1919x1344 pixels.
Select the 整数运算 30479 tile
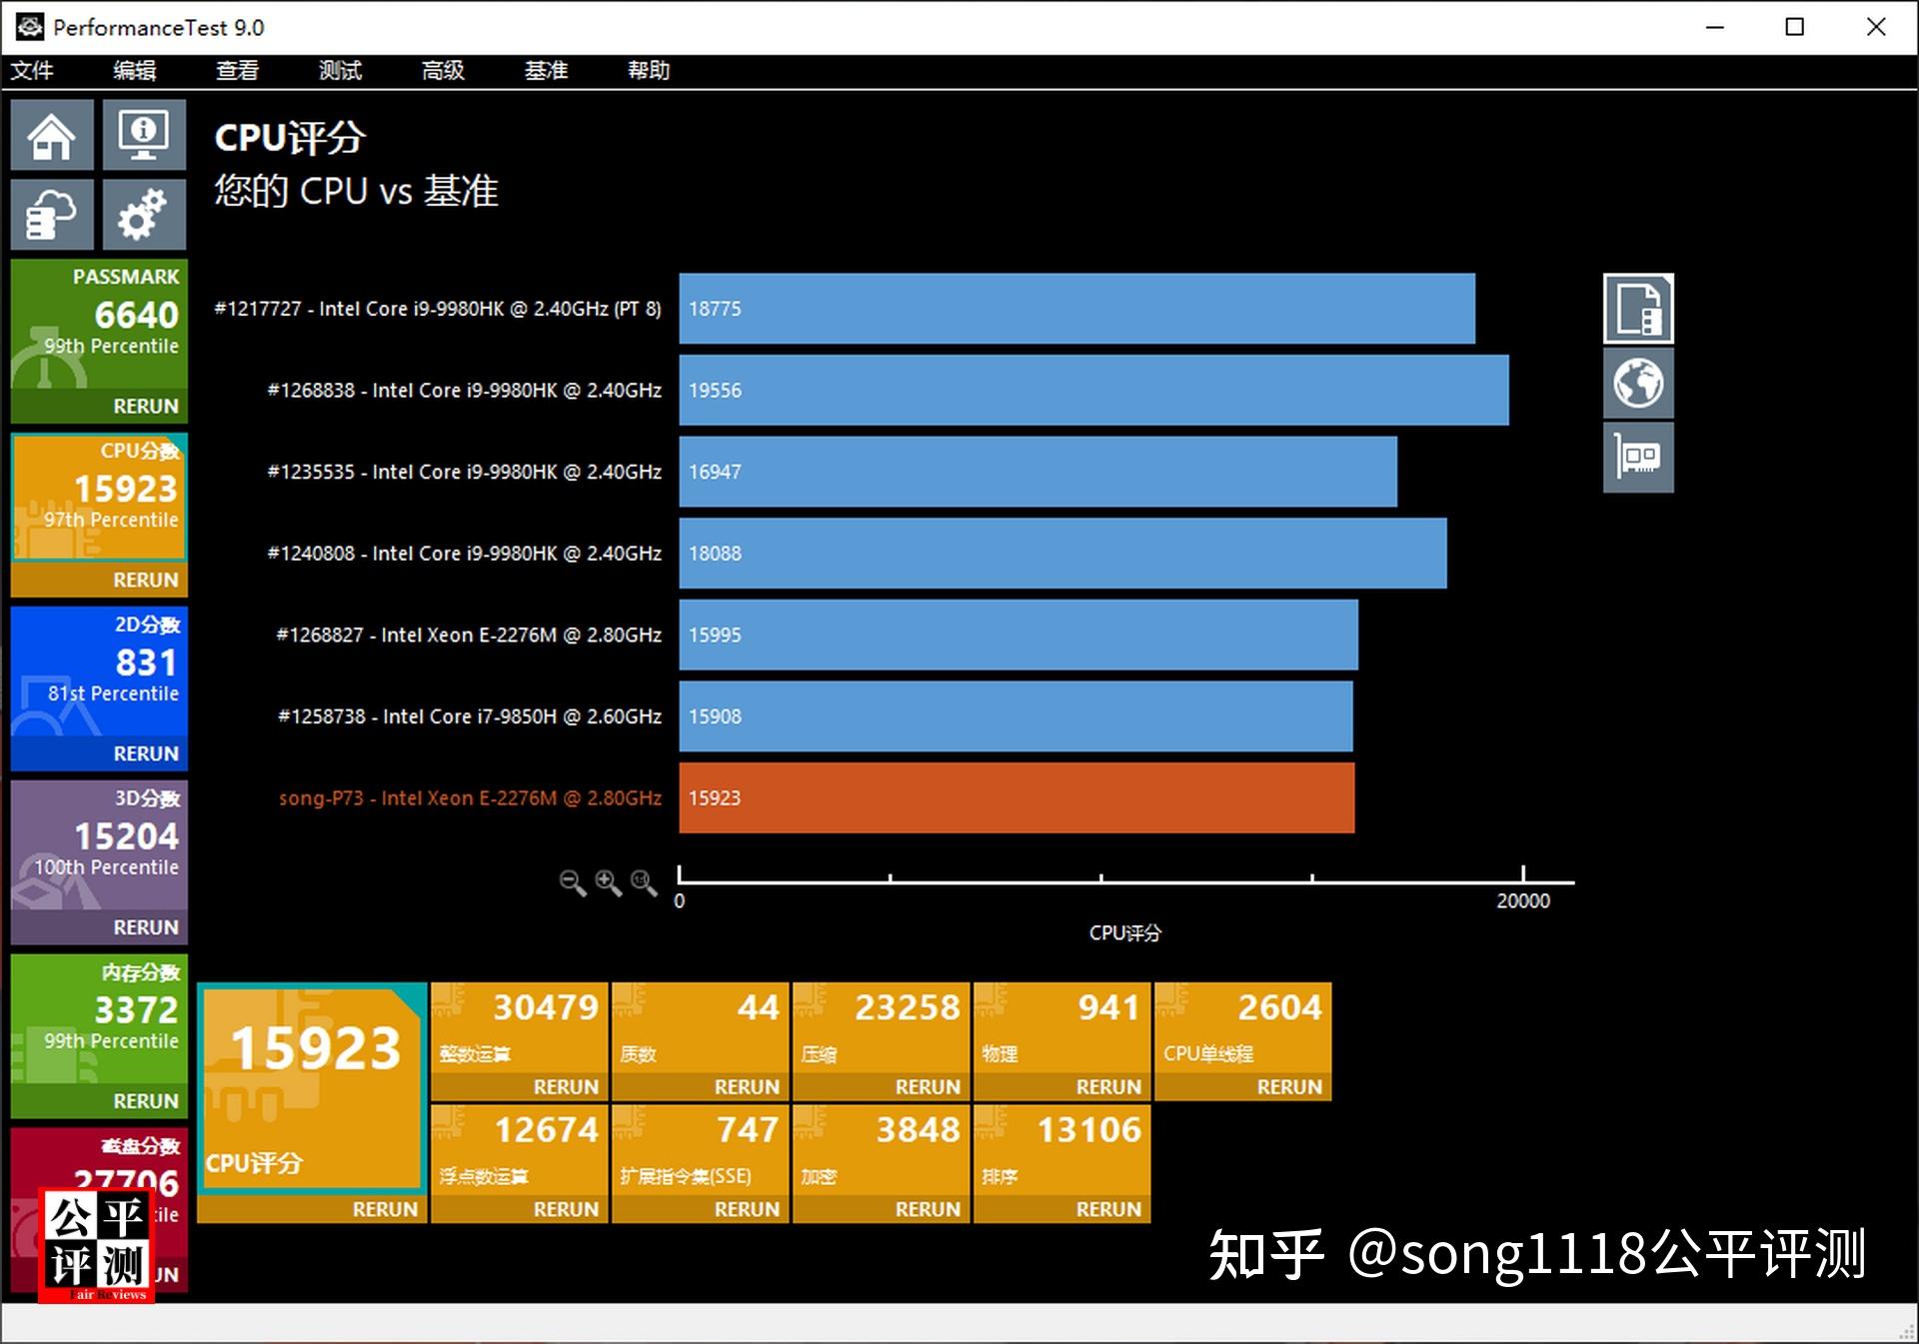coord(520,1028)
